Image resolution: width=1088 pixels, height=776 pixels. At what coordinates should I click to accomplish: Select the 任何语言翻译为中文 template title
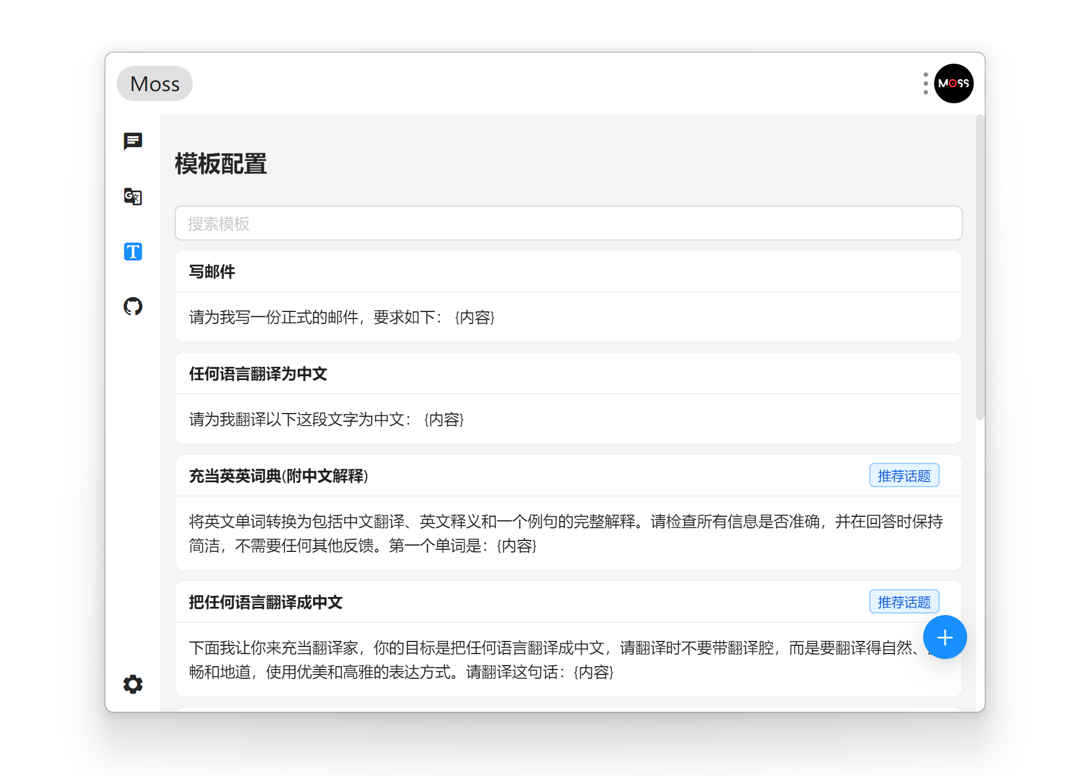pos(258,374)
